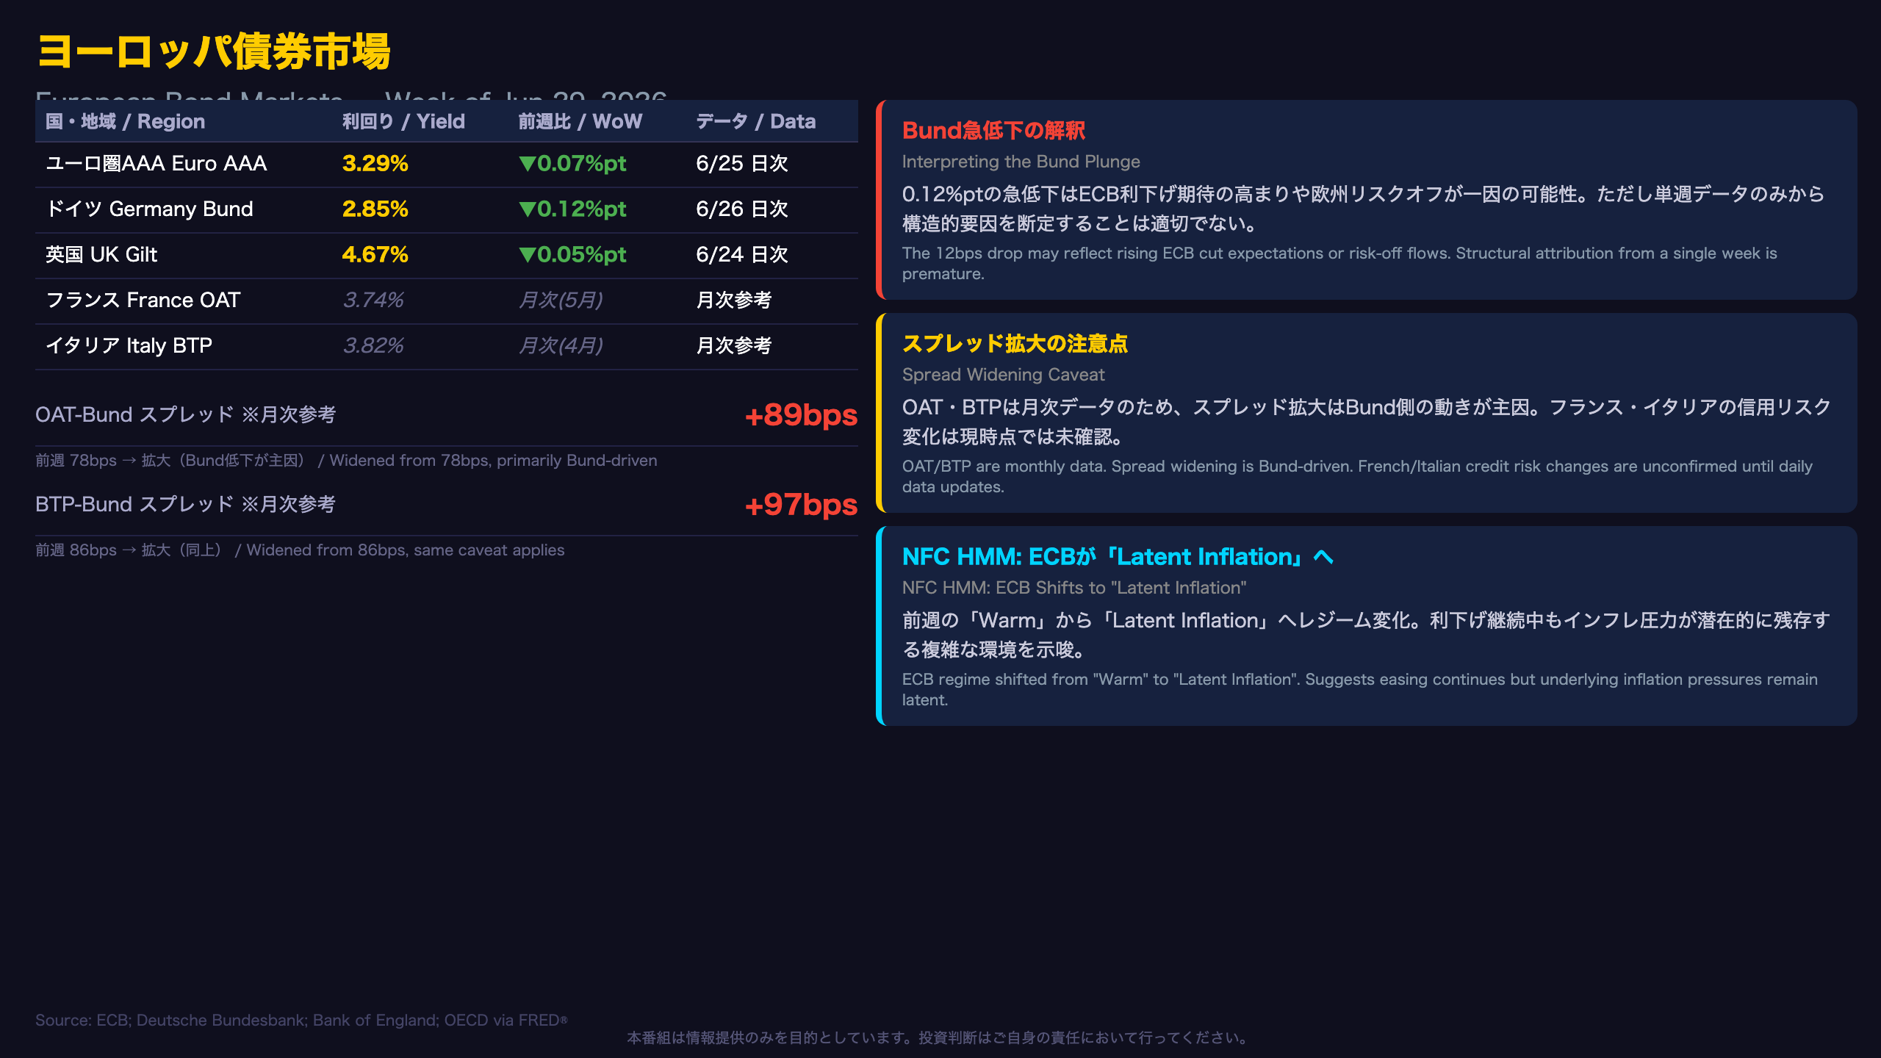Viewport: 1881px width, 1058px height.
Task: Click the ▼0.05%pt change value
Action: [572, 254]
